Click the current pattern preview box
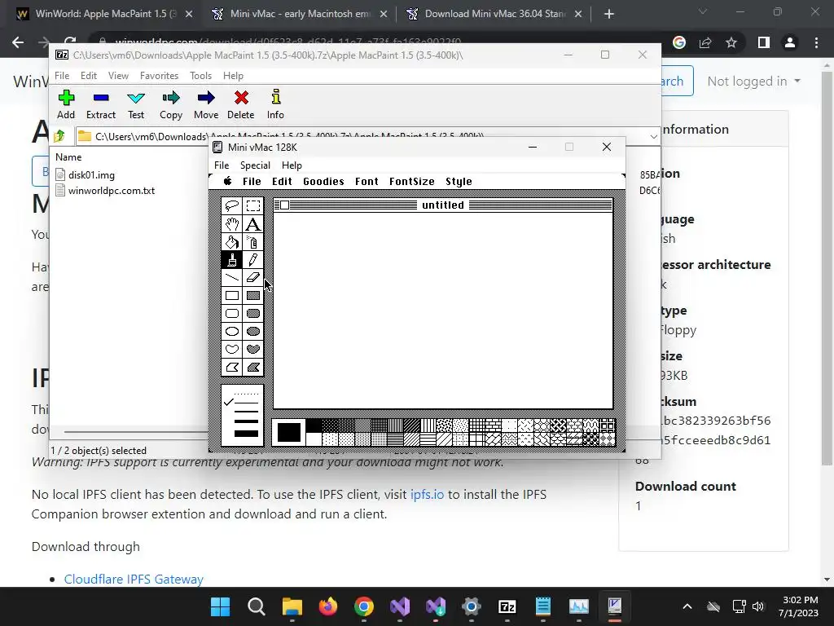Image resolution: width=834 pixels, height=626 pixels. pos(289,432)
